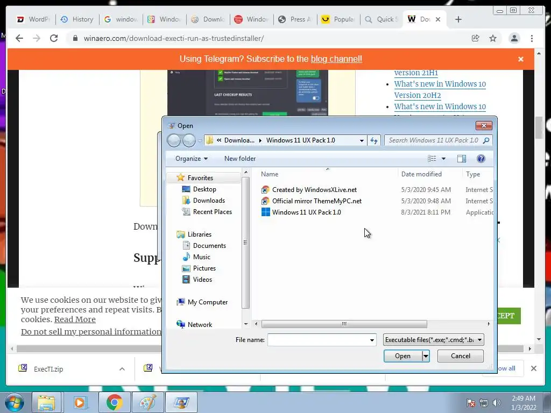Select Pictures library
This screenshot has width=551, height=413.
pos(204,268)
